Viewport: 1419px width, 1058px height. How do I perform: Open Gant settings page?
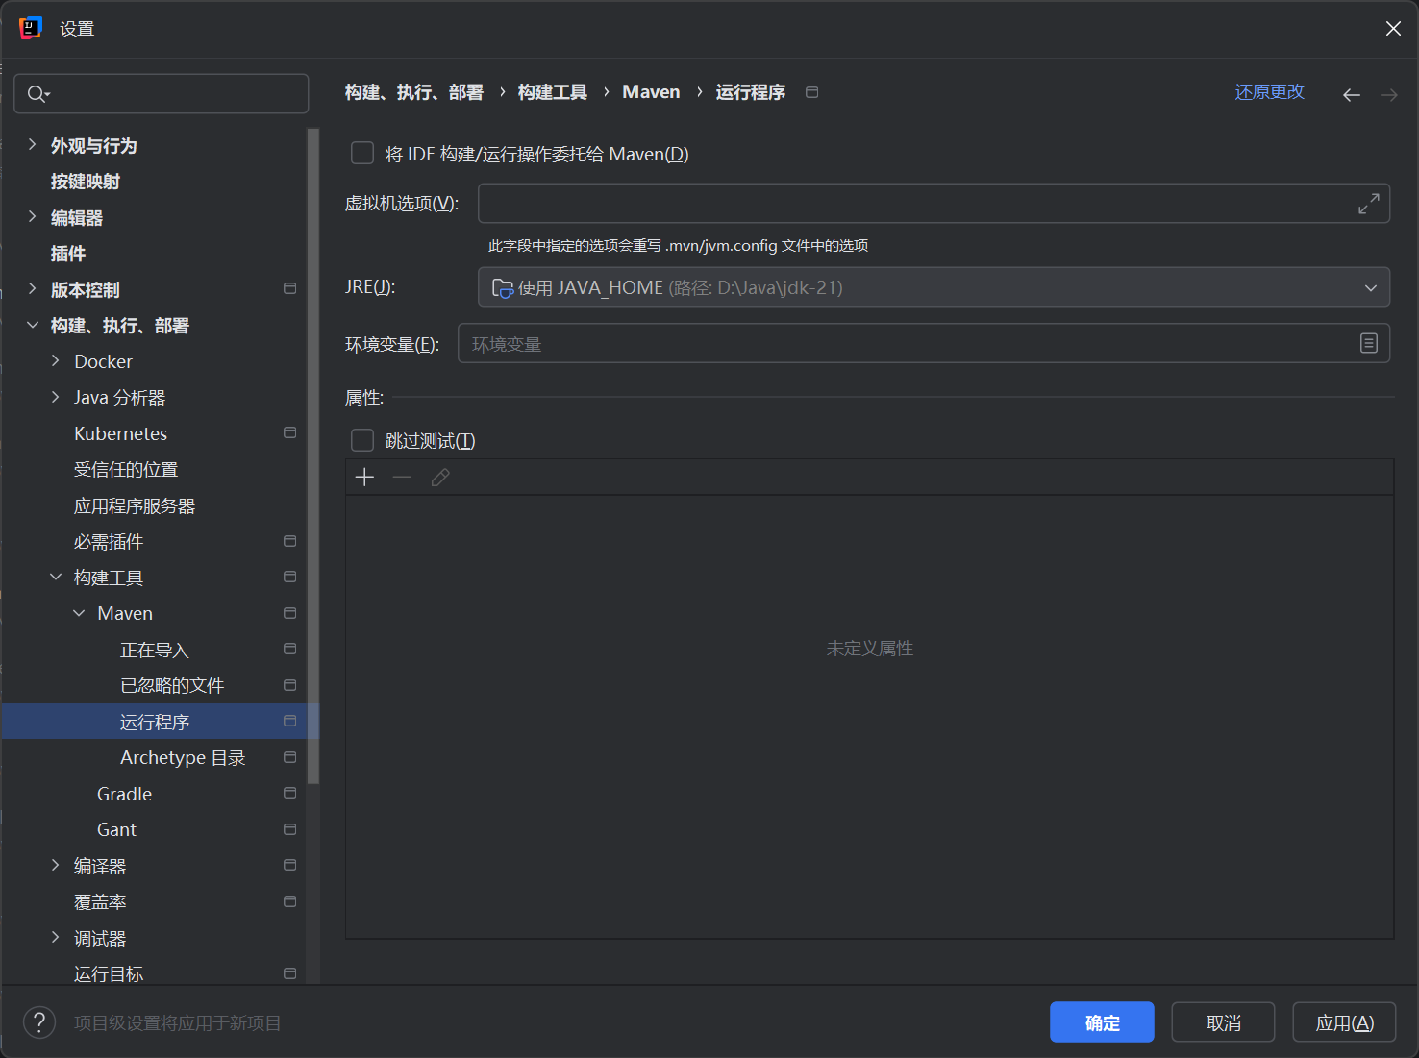116,829
